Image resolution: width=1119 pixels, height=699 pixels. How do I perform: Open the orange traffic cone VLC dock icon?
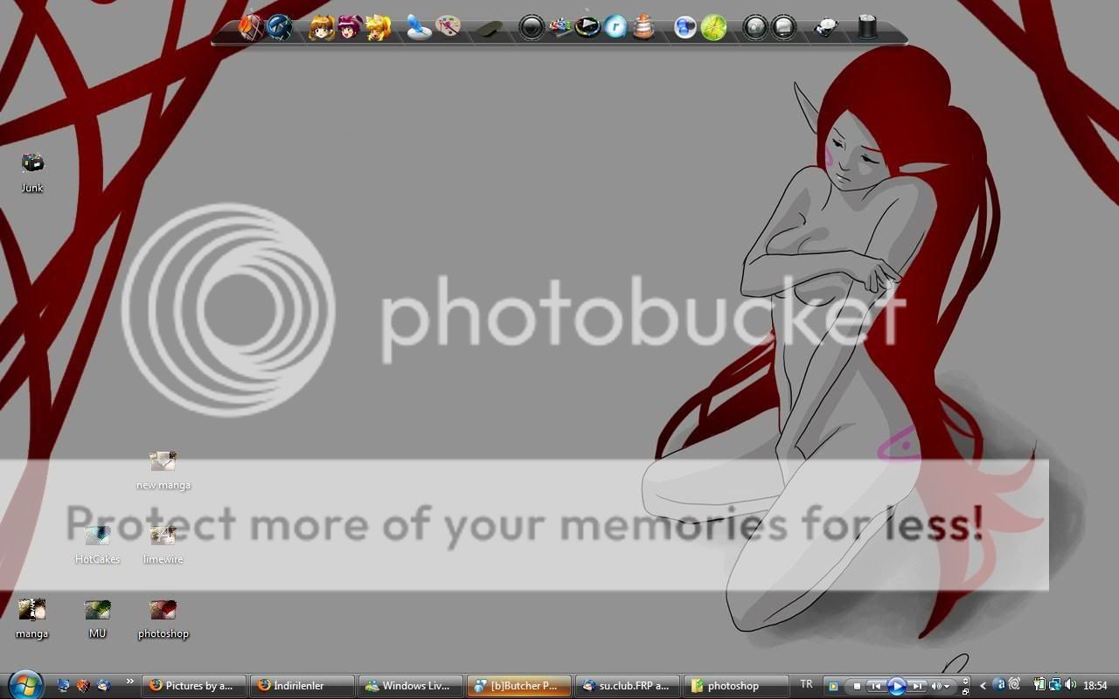pyautogui.click(x=643, y=27)
